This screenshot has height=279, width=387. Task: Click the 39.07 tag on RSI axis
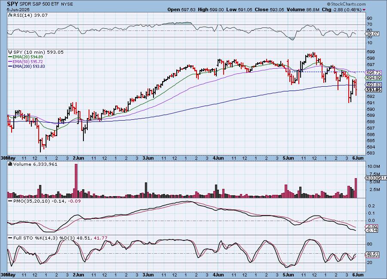tap(372, 34)
